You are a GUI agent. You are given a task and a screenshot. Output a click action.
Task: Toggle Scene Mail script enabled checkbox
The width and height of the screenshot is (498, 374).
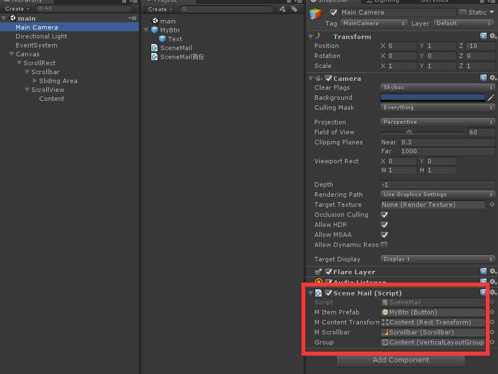tap(329, 293)
